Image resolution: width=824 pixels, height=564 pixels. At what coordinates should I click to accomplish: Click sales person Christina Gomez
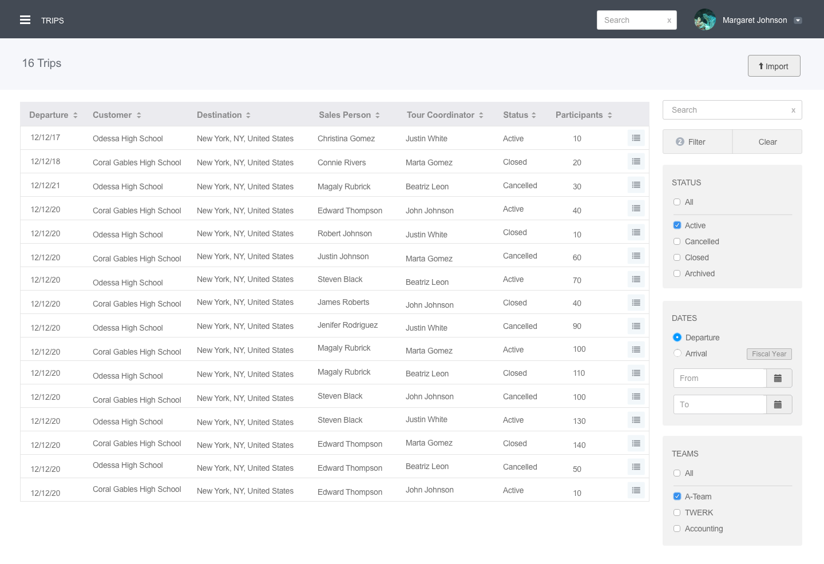pyautogui.click(x=346, y=138)
